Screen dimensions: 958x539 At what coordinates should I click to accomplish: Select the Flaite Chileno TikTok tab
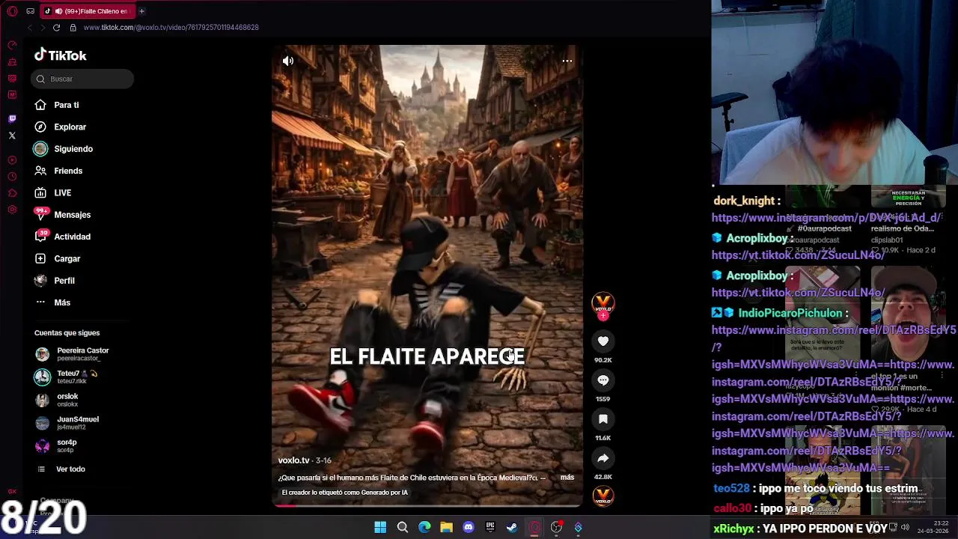coord(87,11)
